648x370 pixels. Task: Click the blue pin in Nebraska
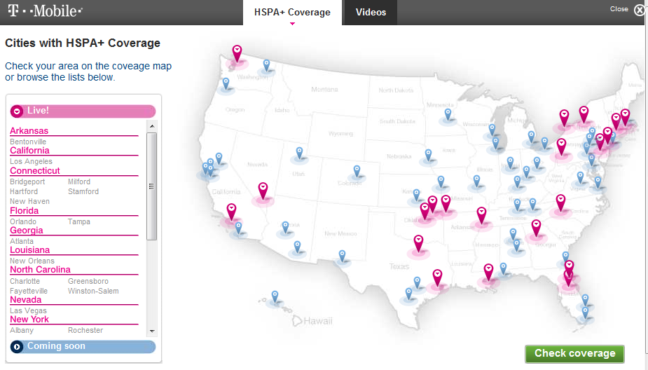(429, 156)
